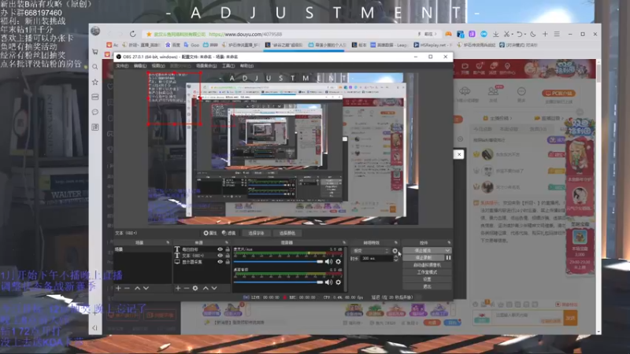Screen dimensions: 630x354
Task: Open properties (属性) of selected OBS source
Action: pos(209,233)
